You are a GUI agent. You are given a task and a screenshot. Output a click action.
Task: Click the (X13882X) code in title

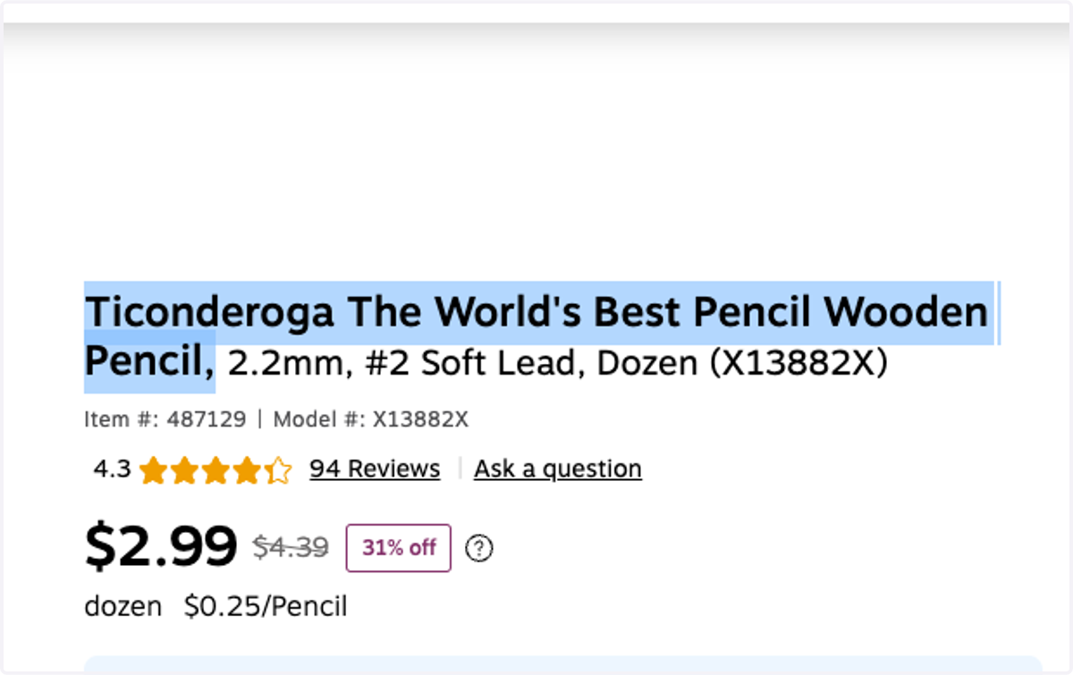click(x=798, y=364)
